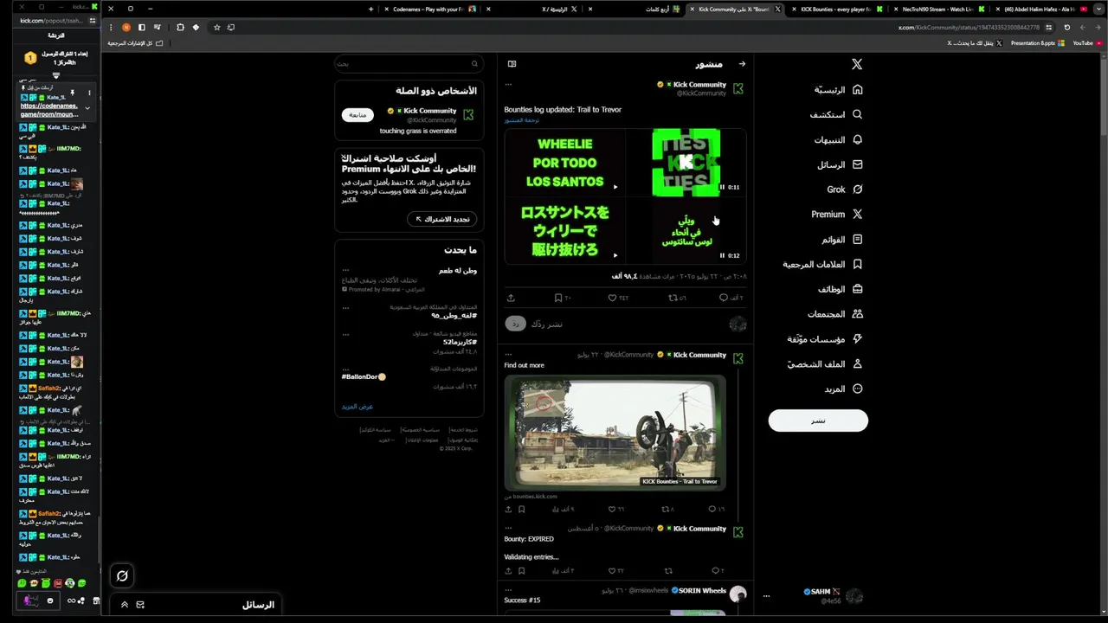Open Explore (استكشف) in the X sidebar

836,114
